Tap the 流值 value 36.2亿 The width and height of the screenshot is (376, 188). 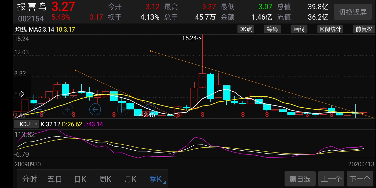coord(318,17)
